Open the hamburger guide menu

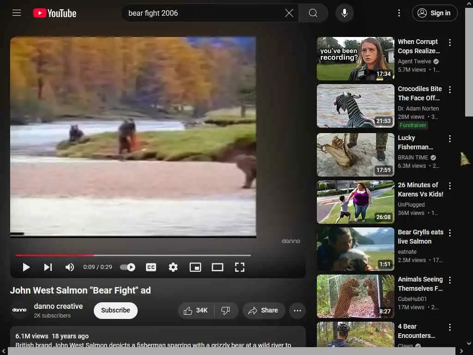[17, 13]
